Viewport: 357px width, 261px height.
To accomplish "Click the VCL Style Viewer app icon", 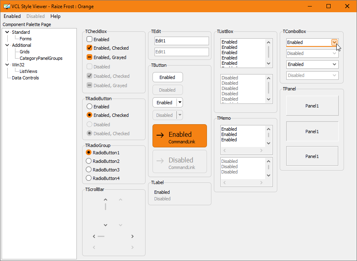I will coord(7,6).
